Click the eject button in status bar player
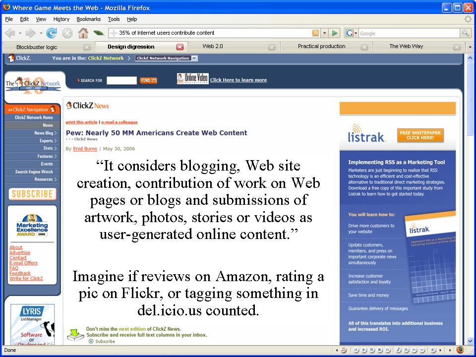 coord(406,351)
